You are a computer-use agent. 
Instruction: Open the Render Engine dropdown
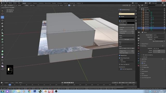pyautogui.click(x=159, y=35)
